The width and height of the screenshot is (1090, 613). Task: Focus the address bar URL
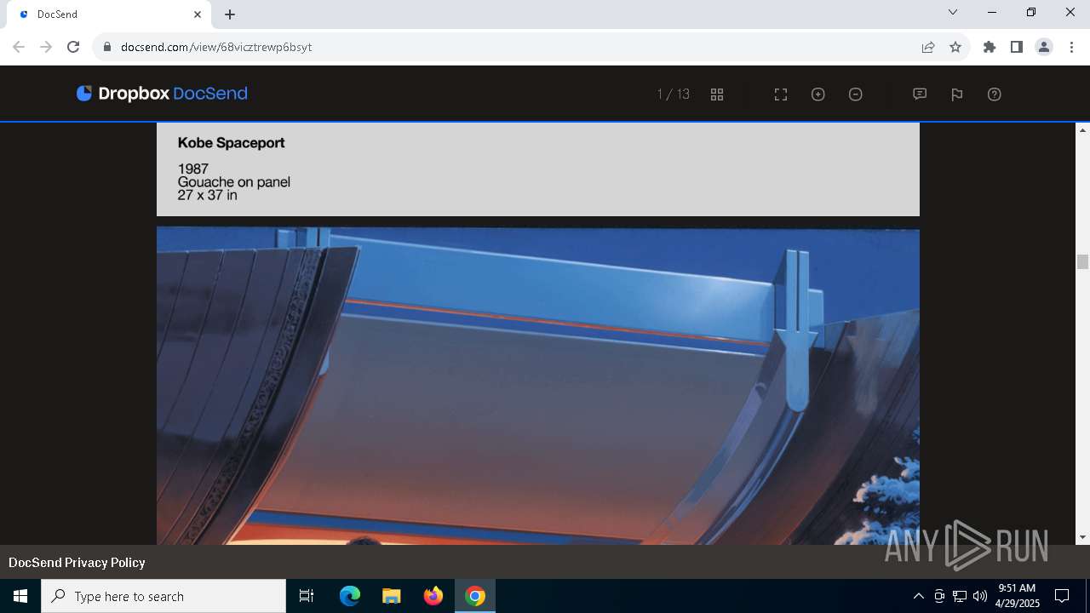(x=216, y=47)
